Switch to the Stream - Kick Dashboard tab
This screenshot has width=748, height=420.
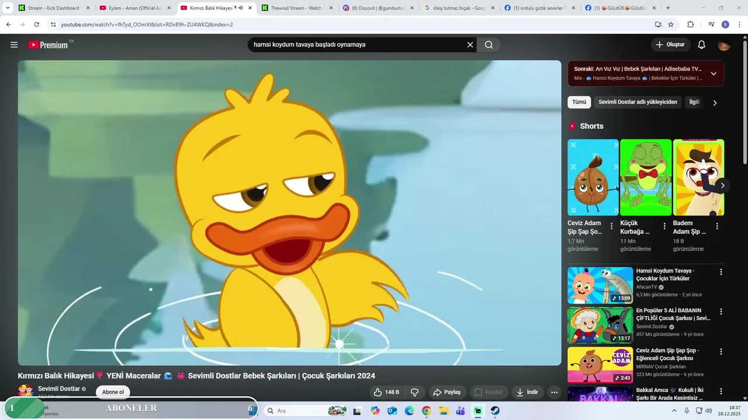click(54, 8)
